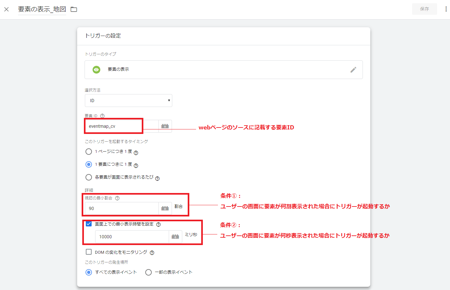Close the trigger editor with X
Image resolution: width=450 pixels, height=290 pixels.
pos(6,9)
